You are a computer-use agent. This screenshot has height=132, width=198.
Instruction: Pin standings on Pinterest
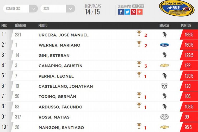click(133, 12)
